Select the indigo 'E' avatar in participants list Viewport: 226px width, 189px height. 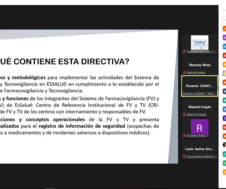tap(224, 118)
